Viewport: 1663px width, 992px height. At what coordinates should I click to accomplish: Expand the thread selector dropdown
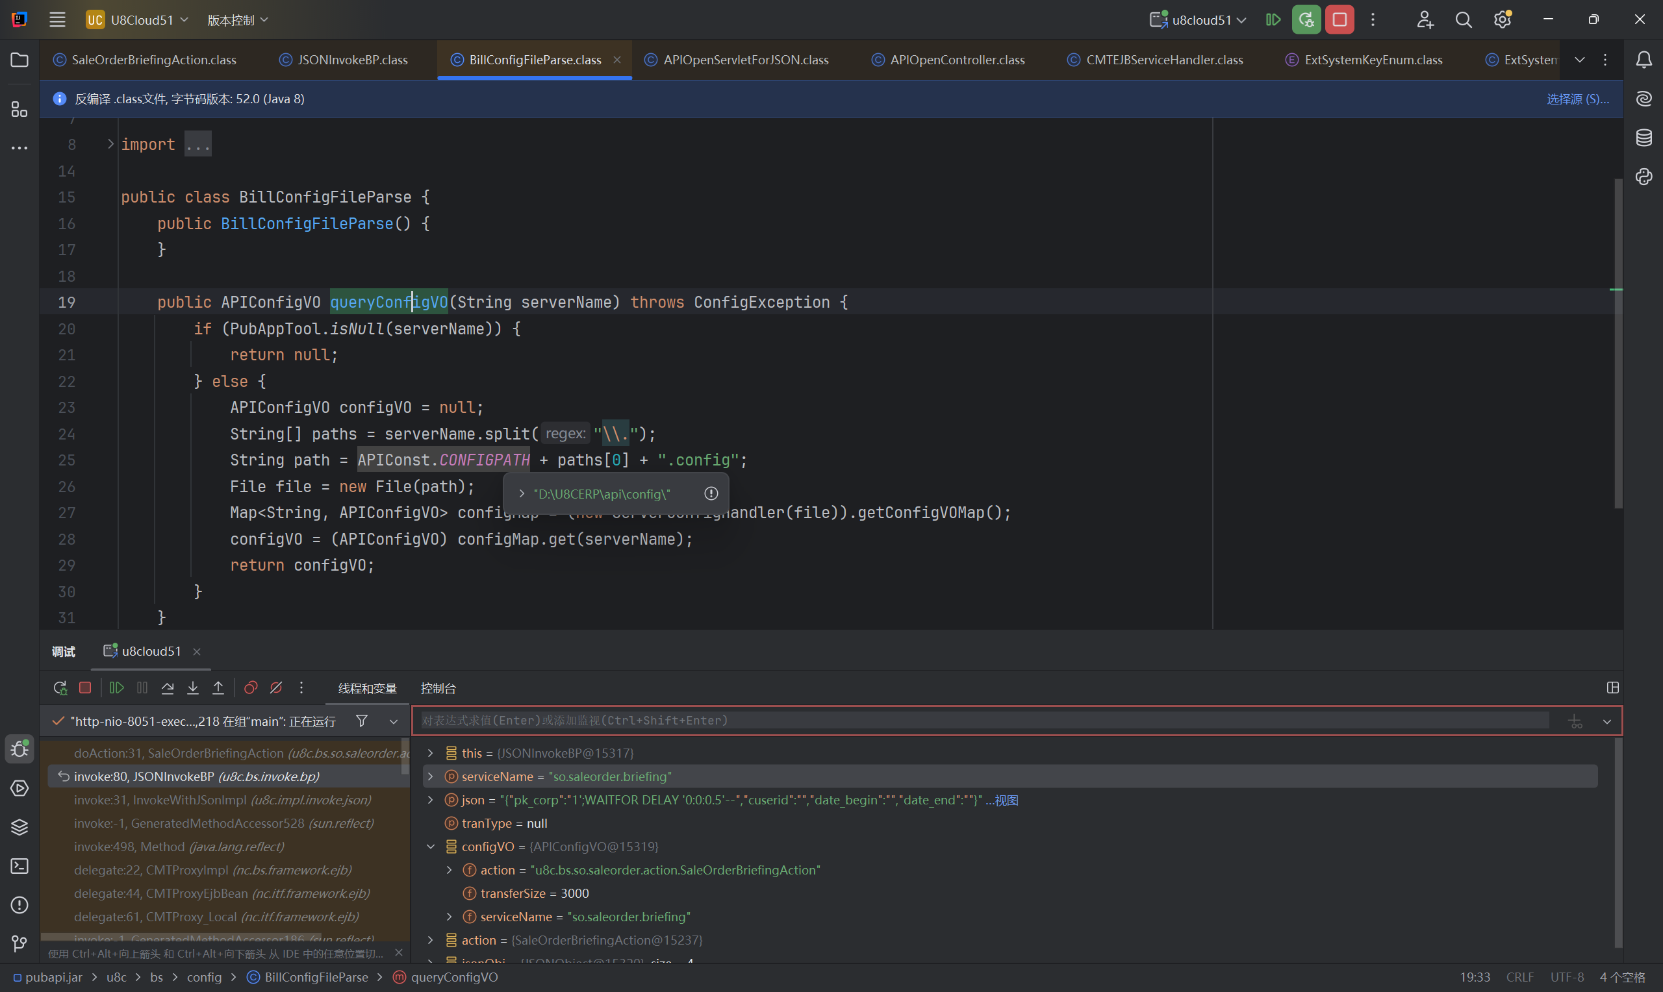(393, 721)
